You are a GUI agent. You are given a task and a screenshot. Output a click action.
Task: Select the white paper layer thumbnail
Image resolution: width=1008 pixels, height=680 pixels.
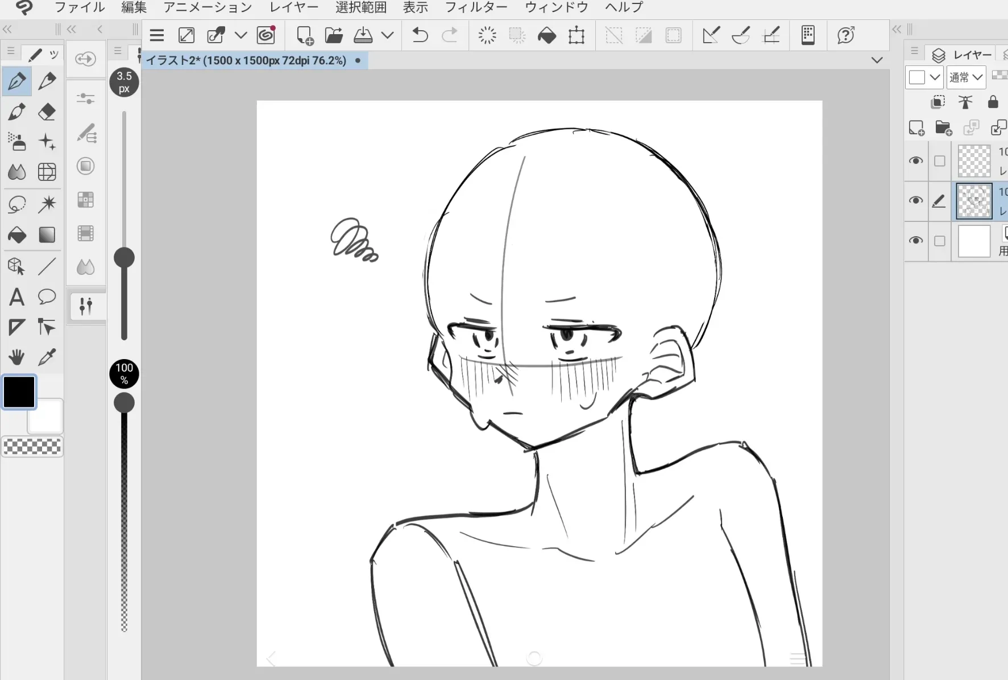[974, 241]
